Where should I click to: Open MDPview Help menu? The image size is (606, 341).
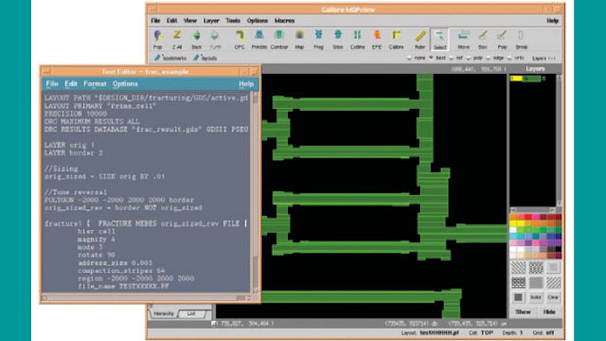point(553,21)
